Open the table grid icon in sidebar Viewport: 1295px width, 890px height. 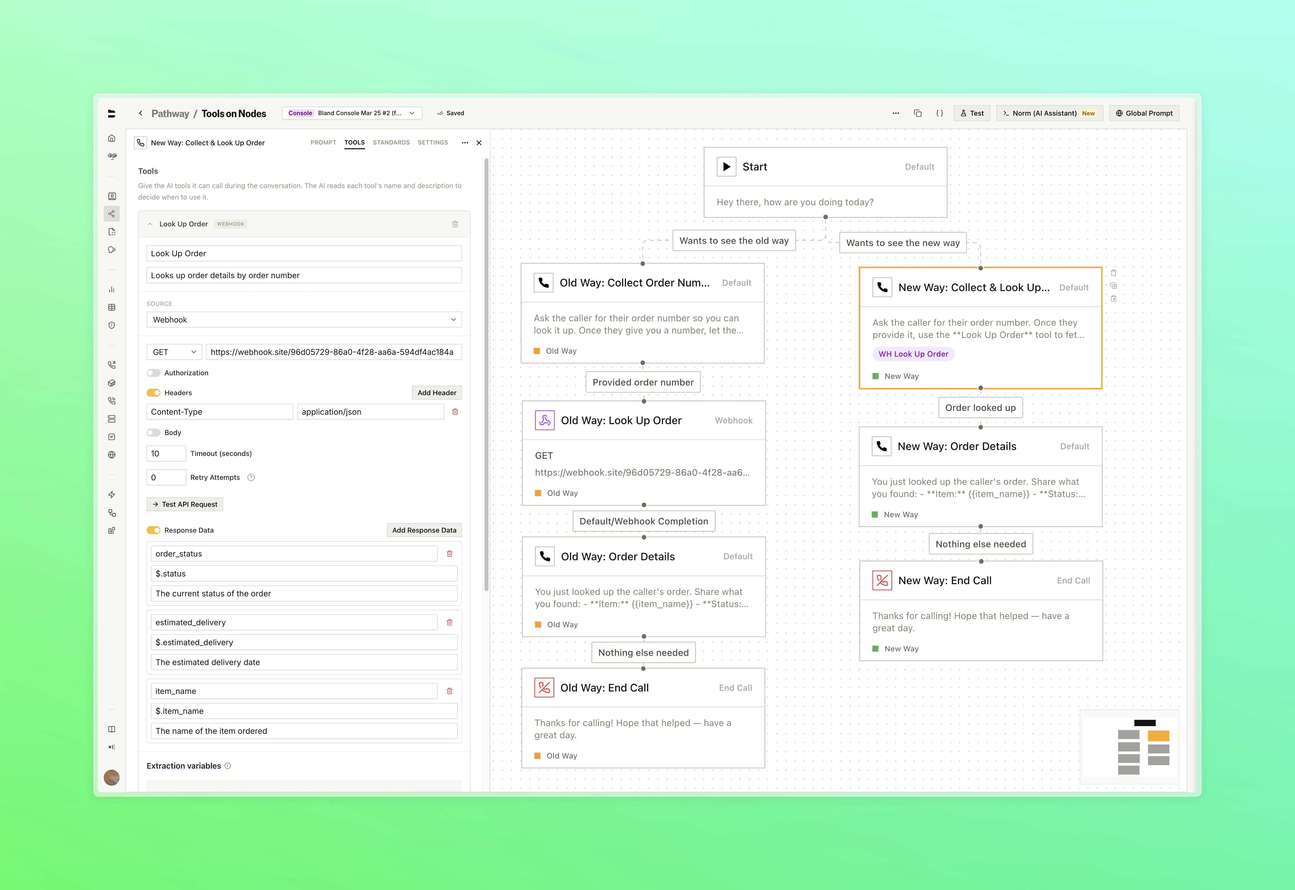click(x=111, y=307)
